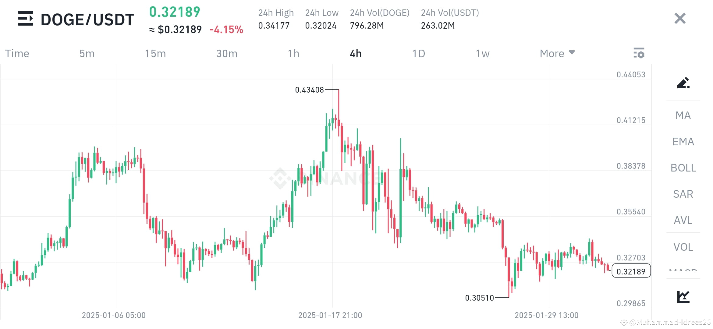Switch to the 15m interval tab
This screenshot has width=713, height=329.
coord(156,53)
